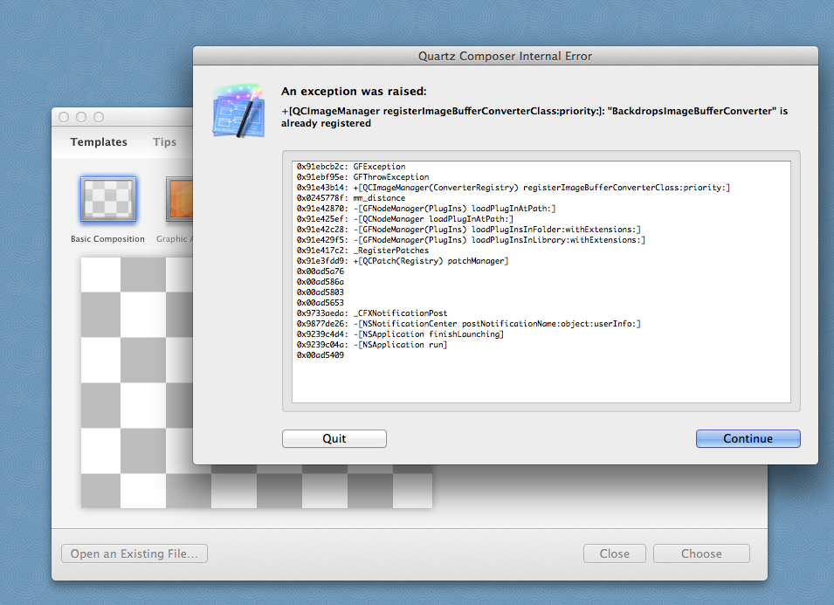Click Quit in the Quartz Composer error dialog
Image resolution: width=834 pixels, height=605 pixels.
pos(334,438)
